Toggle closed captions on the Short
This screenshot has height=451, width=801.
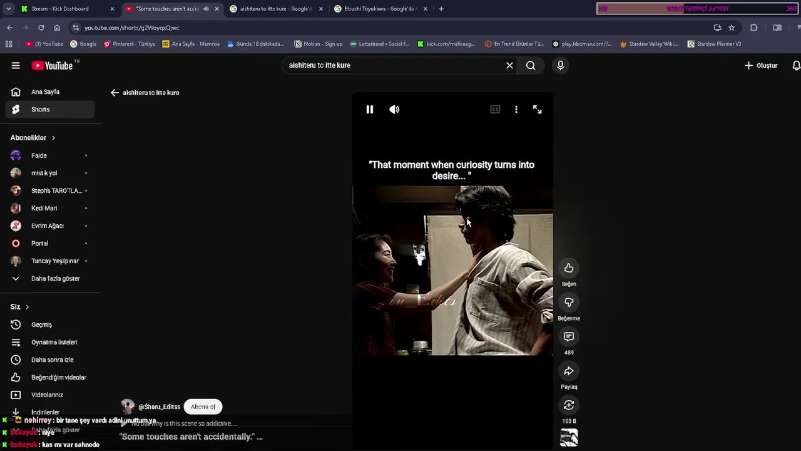[495, 110]
